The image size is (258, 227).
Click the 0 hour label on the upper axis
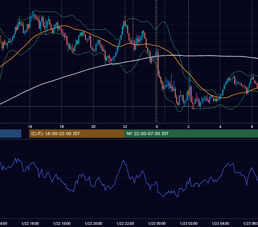pos(157,127)
